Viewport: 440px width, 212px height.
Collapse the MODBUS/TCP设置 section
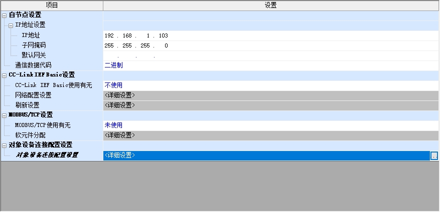pos(5,115)
